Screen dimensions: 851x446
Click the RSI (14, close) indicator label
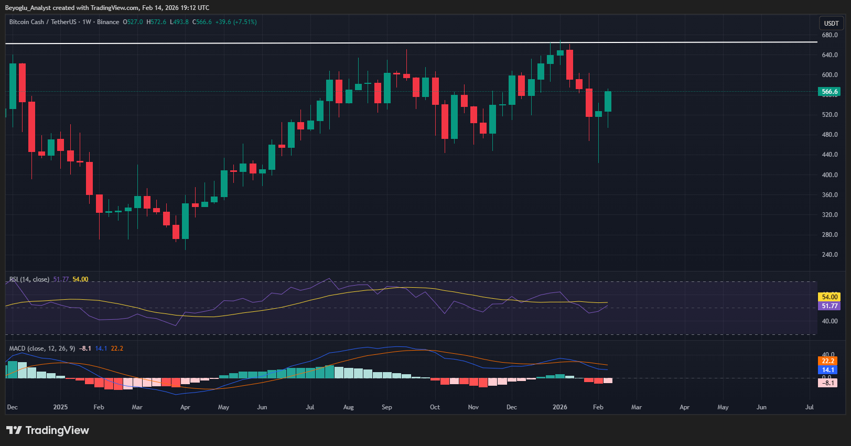pos(29,279)
